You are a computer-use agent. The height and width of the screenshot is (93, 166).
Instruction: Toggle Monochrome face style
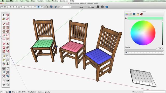click(x=42, y=7)
